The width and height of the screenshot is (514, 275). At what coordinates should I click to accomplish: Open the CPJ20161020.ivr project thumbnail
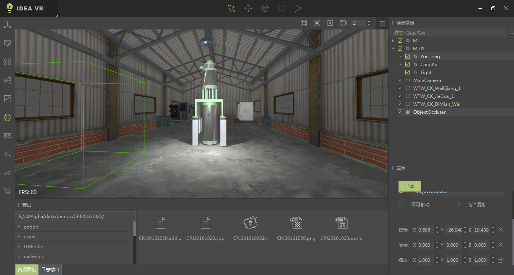[251, 222]
